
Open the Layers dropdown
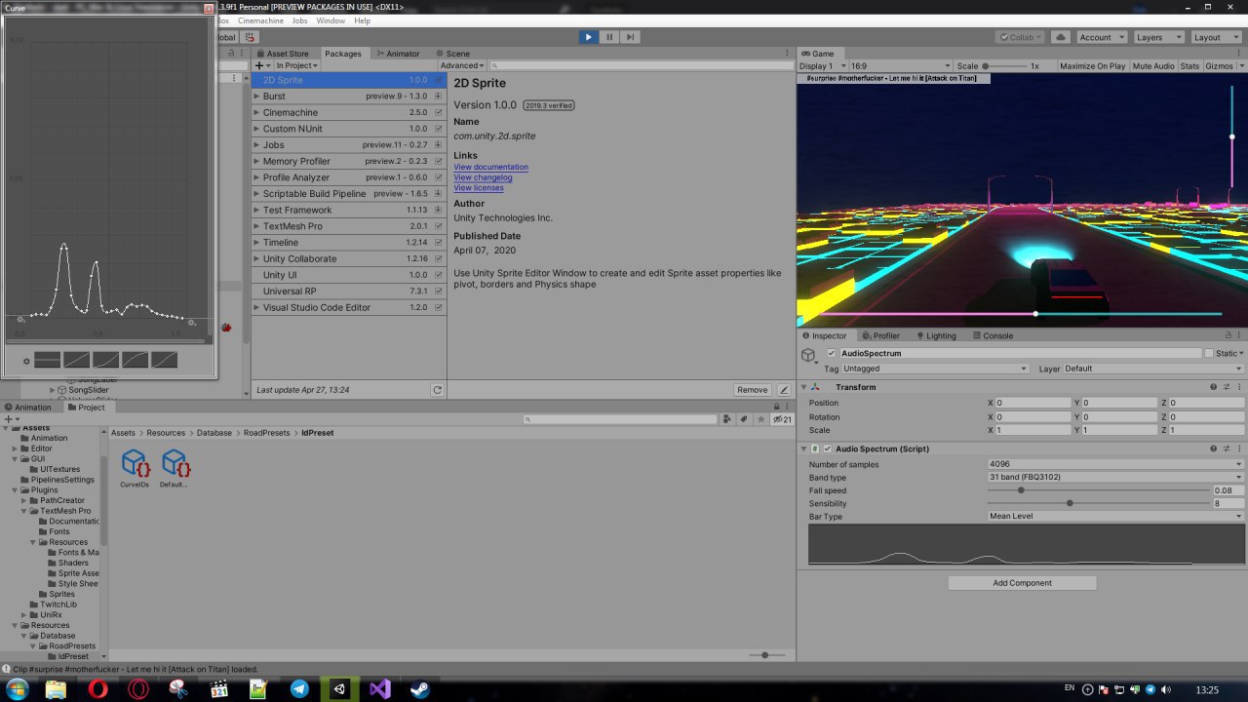[x=1157, y=37]
